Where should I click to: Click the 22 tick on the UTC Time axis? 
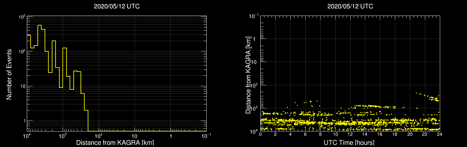[425, 135]
